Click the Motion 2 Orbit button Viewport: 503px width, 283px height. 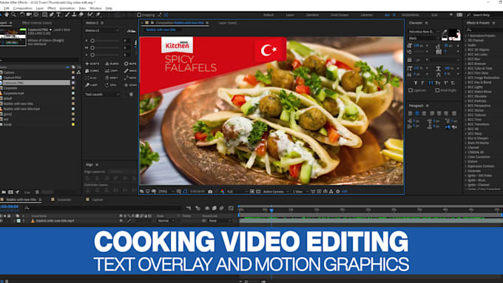click(x=112, y=78)
